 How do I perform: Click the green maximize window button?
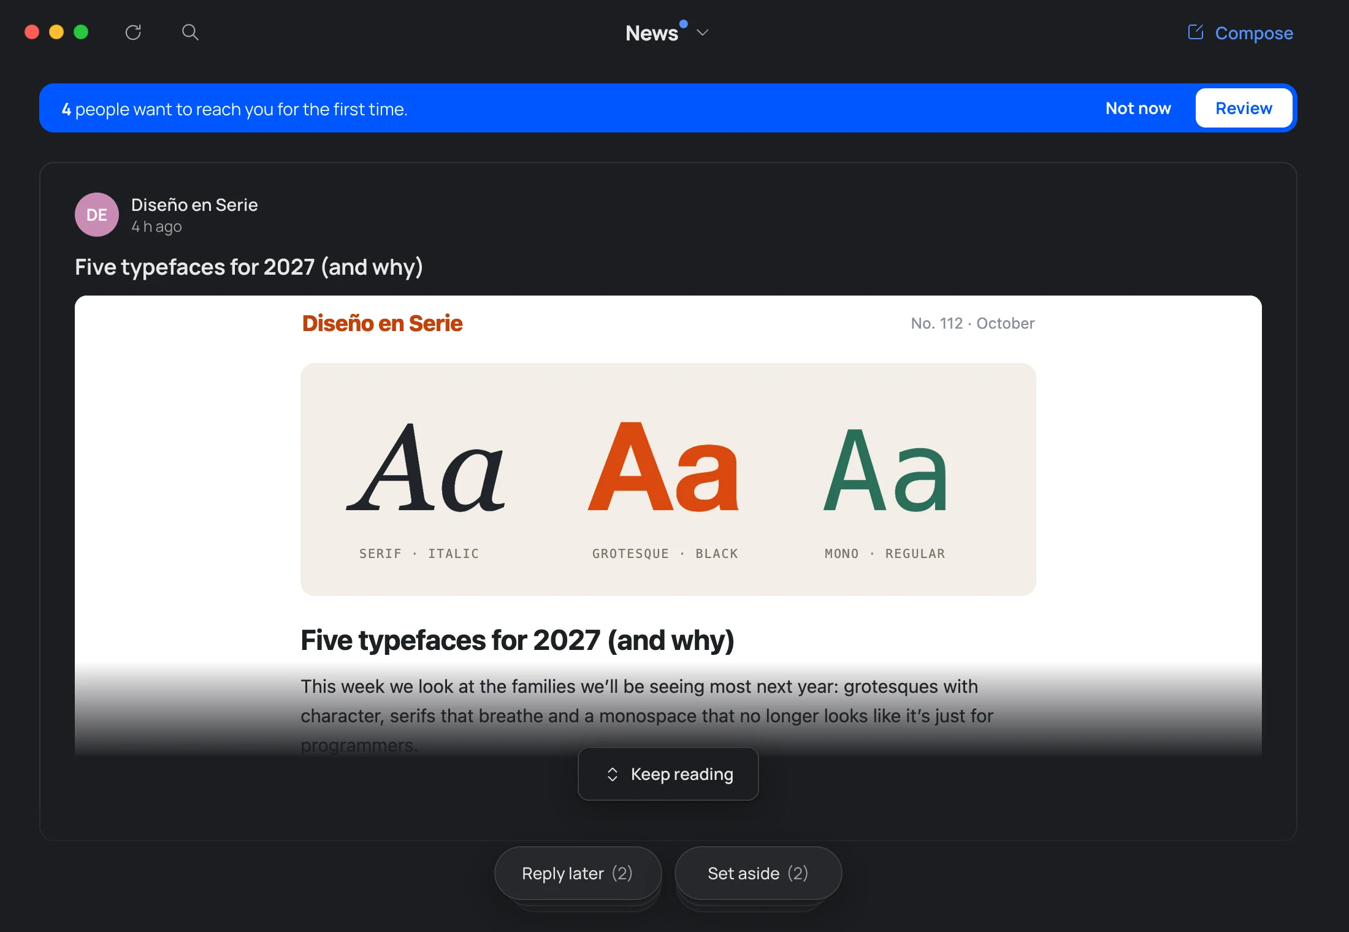click(81, 32)
